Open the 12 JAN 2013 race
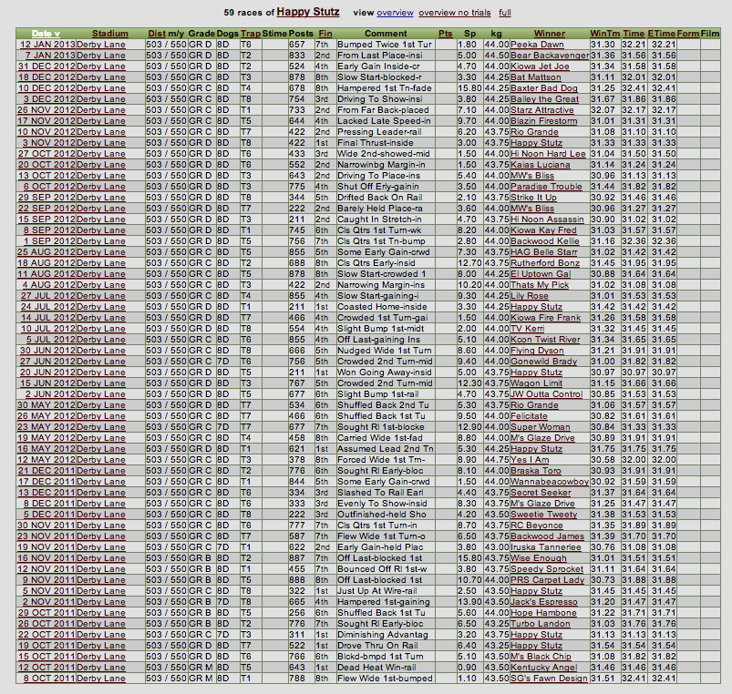 tap(47, 45)
